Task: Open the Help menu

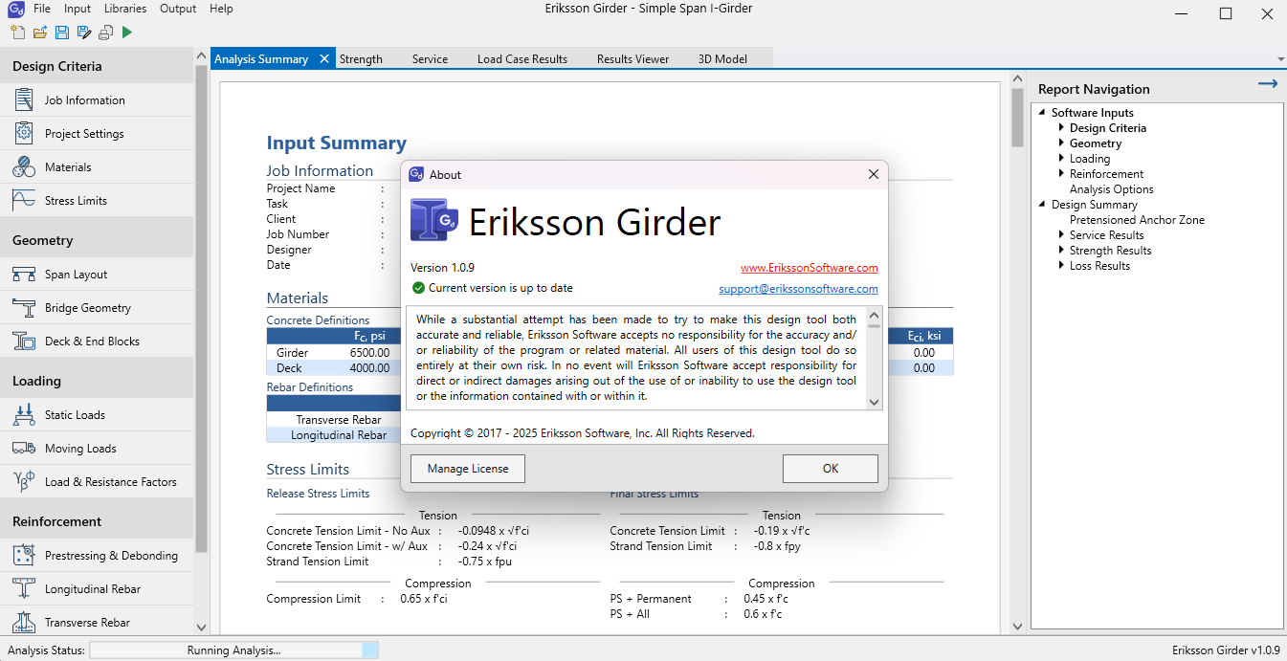Action: (x=221, y=9)
